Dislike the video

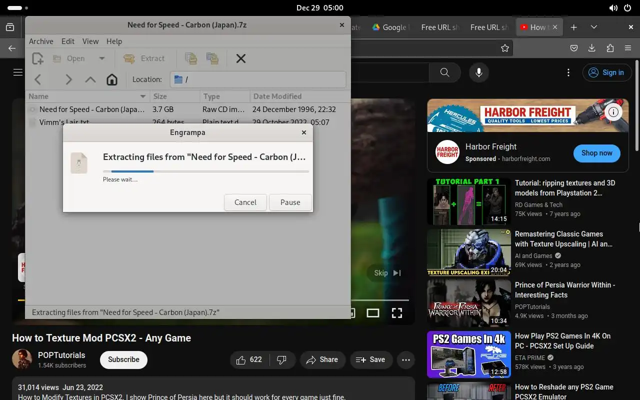[281, 359]
